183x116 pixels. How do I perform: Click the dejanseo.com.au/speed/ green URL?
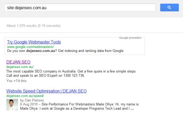tap(25, 96)
